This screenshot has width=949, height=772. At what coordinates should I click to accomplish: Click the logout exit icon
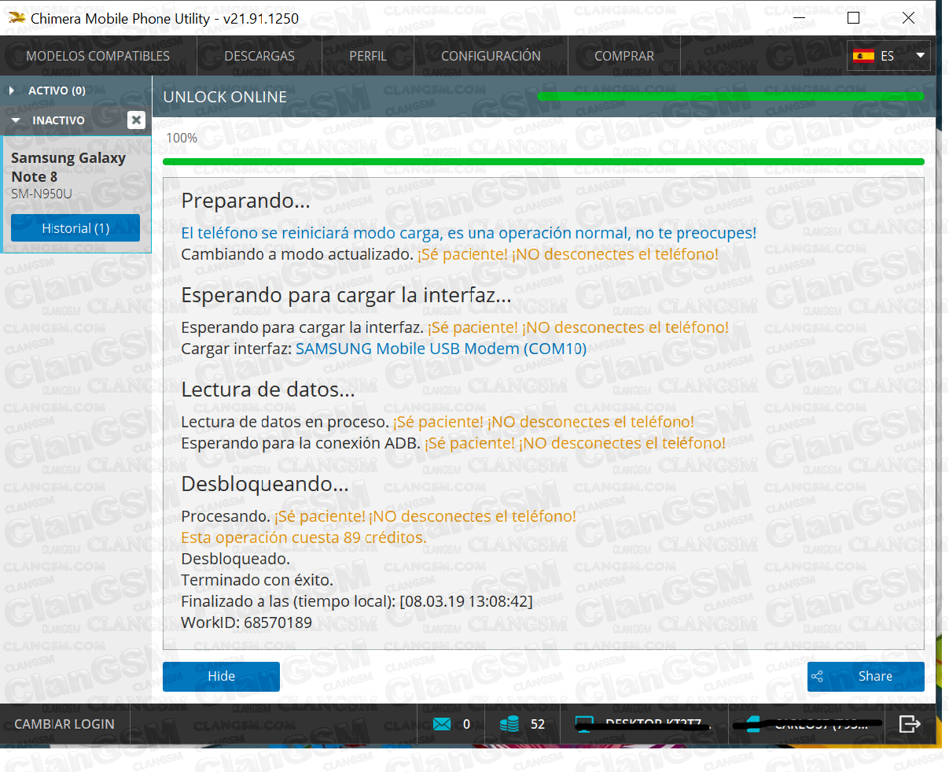pos(910,724)
